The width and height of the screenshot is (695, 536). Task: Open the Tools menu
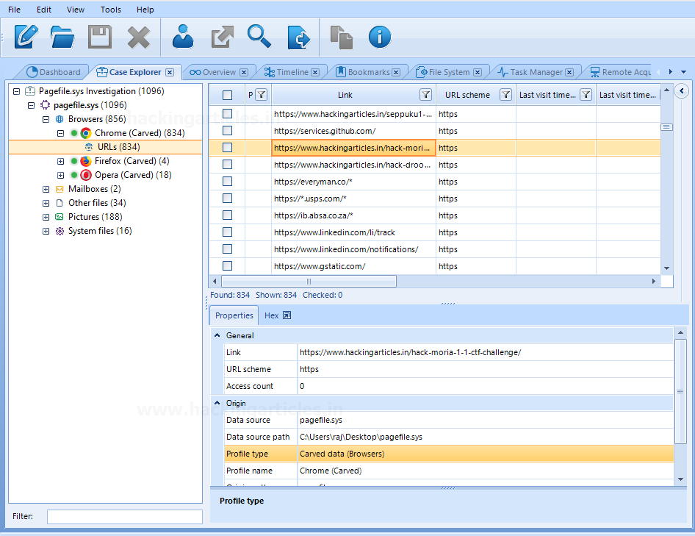click(x=110, y=10)
